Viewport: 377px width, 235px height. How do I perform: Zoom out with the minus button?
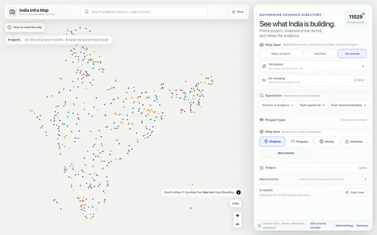[x=237, y=224]
